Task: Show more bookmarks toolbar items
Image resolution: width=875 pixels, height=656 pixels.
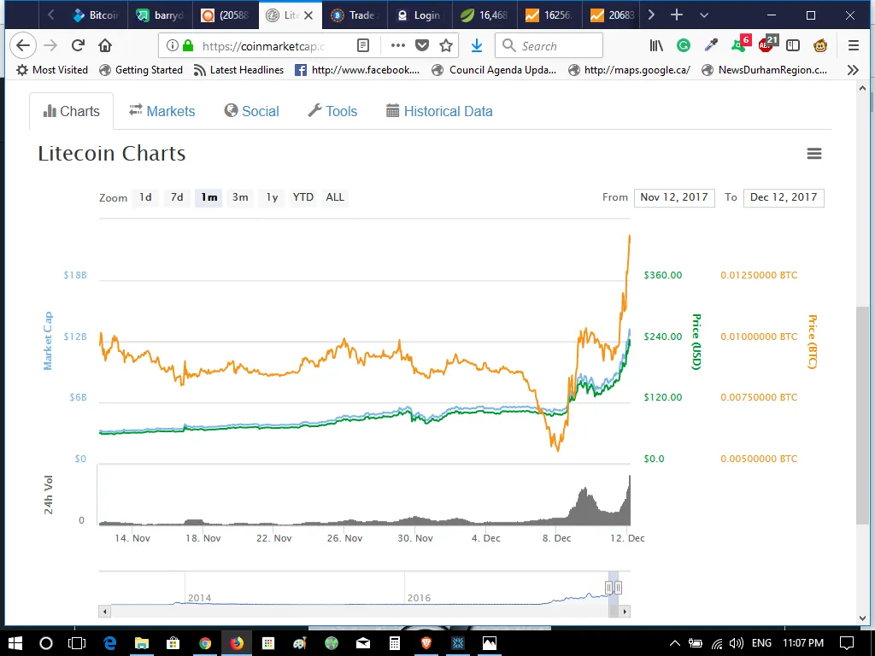Action: point(853,70)
